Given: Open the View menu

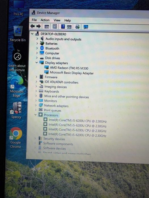Looking at the screenshot, I should [57, 20].
